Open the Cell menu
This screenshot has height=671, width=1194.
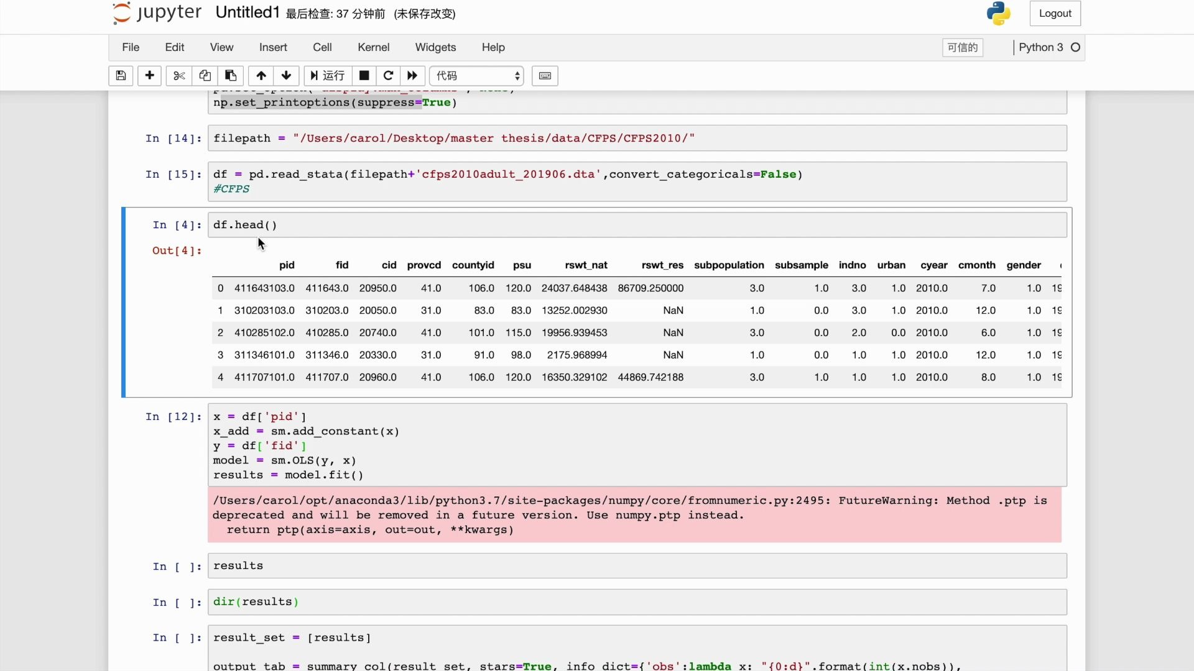(322, 47)
